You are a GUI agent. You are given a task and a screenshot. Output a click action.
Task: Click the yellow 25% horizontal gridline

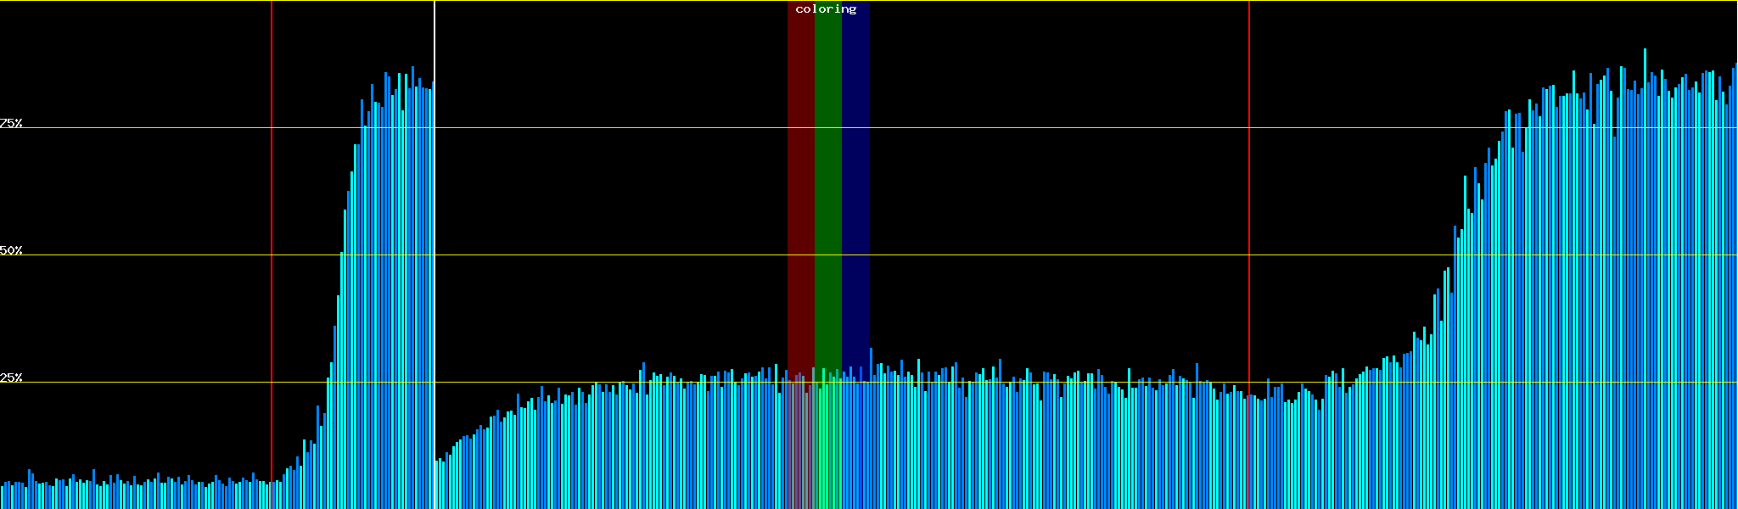pos(1018,383)
